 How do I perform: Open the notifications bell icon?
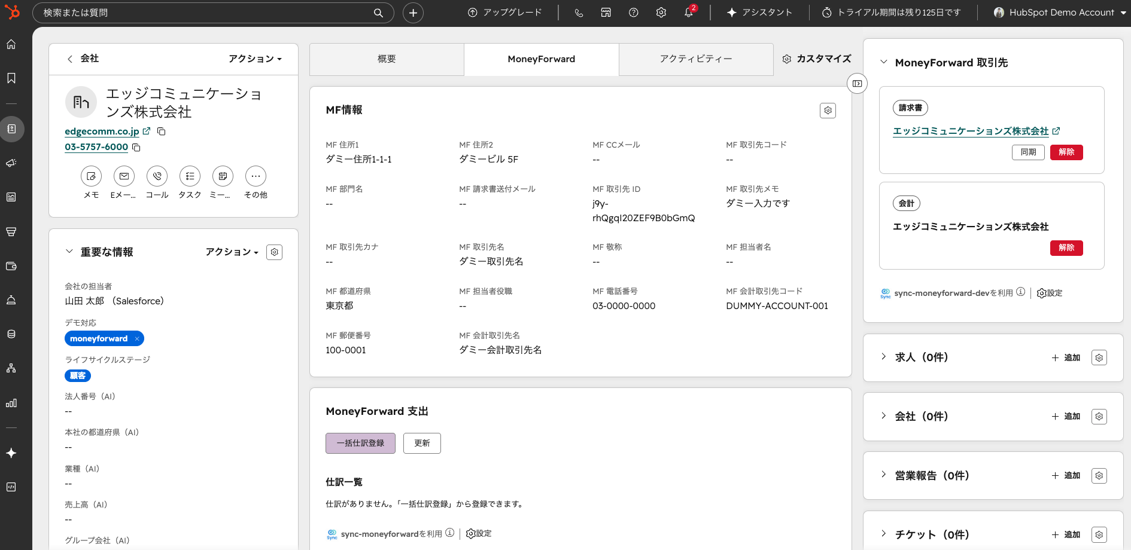coord(689,13)
